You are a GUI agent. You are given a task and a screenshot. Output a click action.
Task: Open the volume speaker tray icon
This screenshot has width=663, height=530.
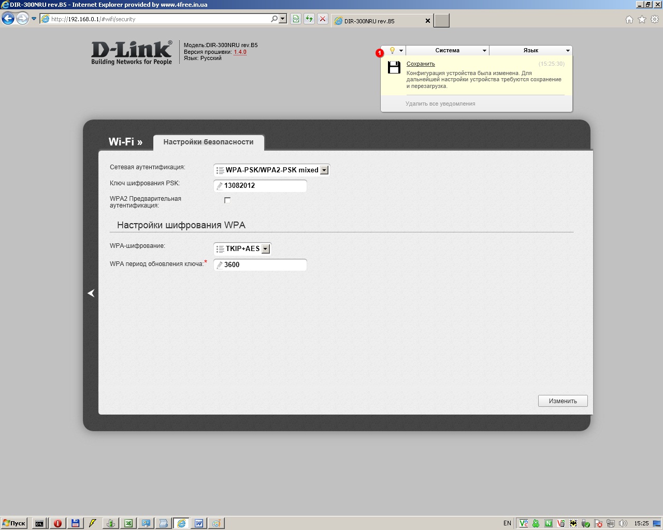tap(623, 523)
